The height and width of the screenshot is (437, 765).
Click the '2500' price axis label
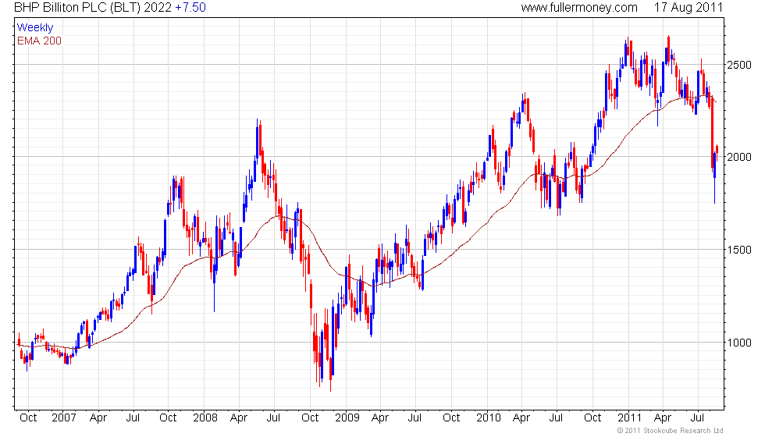738,65
